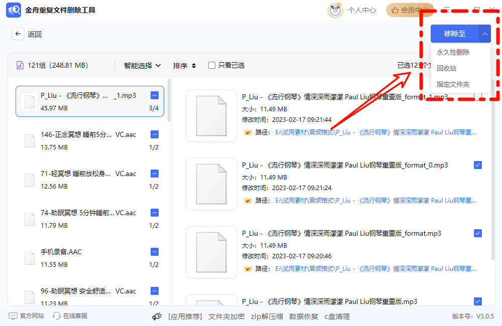The width and height of the screenshot is (502, 326).
Task: Toggle selection box of 74-助眠冥想 group
Action: click(155, 213)
